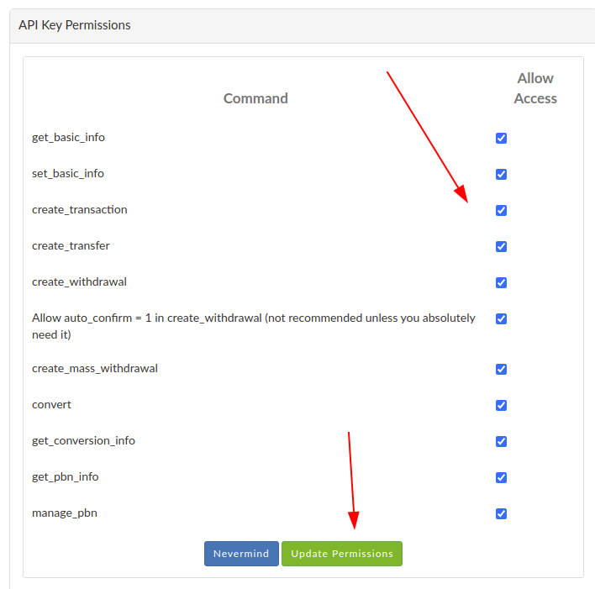Uncheck the convert command checkbox
The image size is (595, 589).
[501, 405]
